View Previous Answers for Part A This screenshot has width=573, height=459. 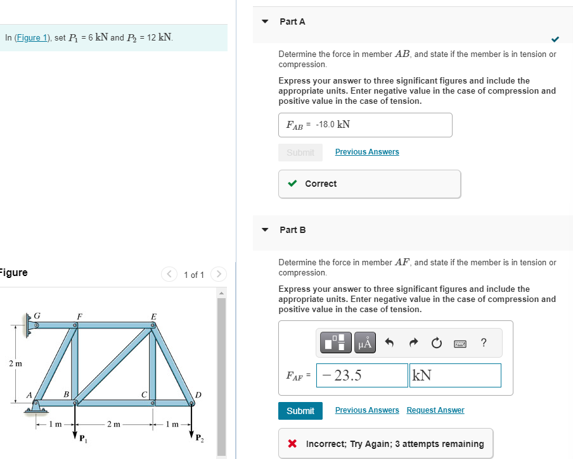[366, 152]
